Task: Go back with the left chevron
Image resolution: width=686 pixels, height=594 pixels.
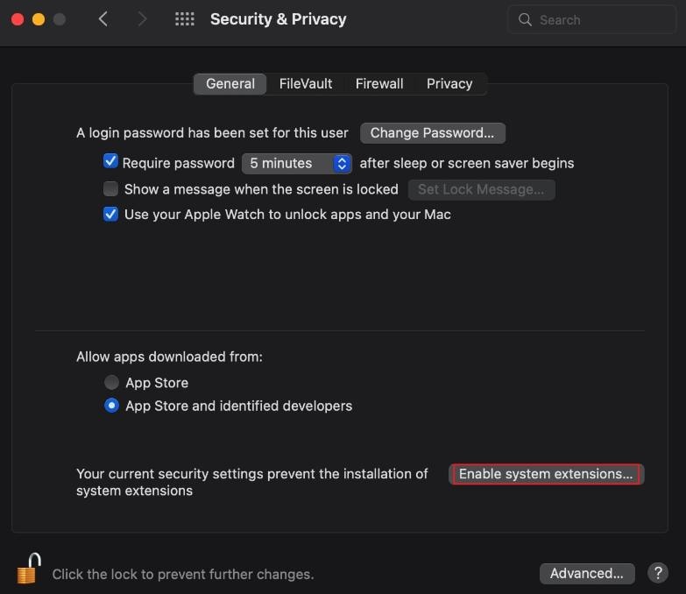Action: [103, 19]
